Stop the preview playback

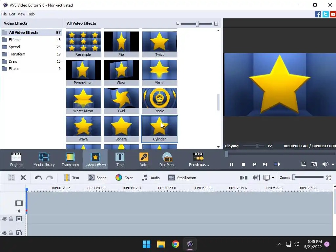coord(243,164)
